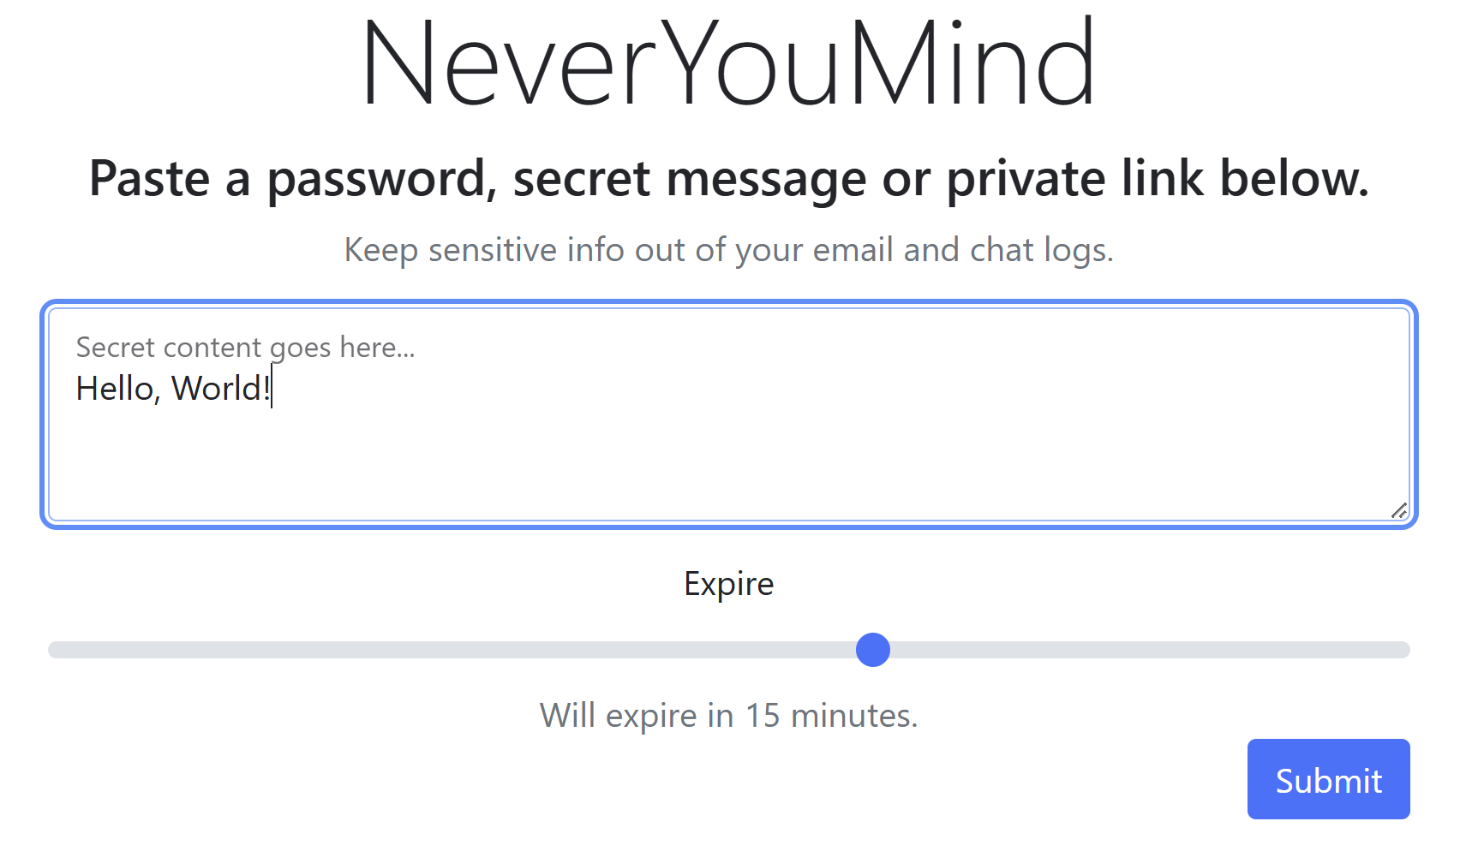This screenshot has height=857, width=1460.
Task: Click the word "World!" in the textarea
Action: (x=221, y=389)
